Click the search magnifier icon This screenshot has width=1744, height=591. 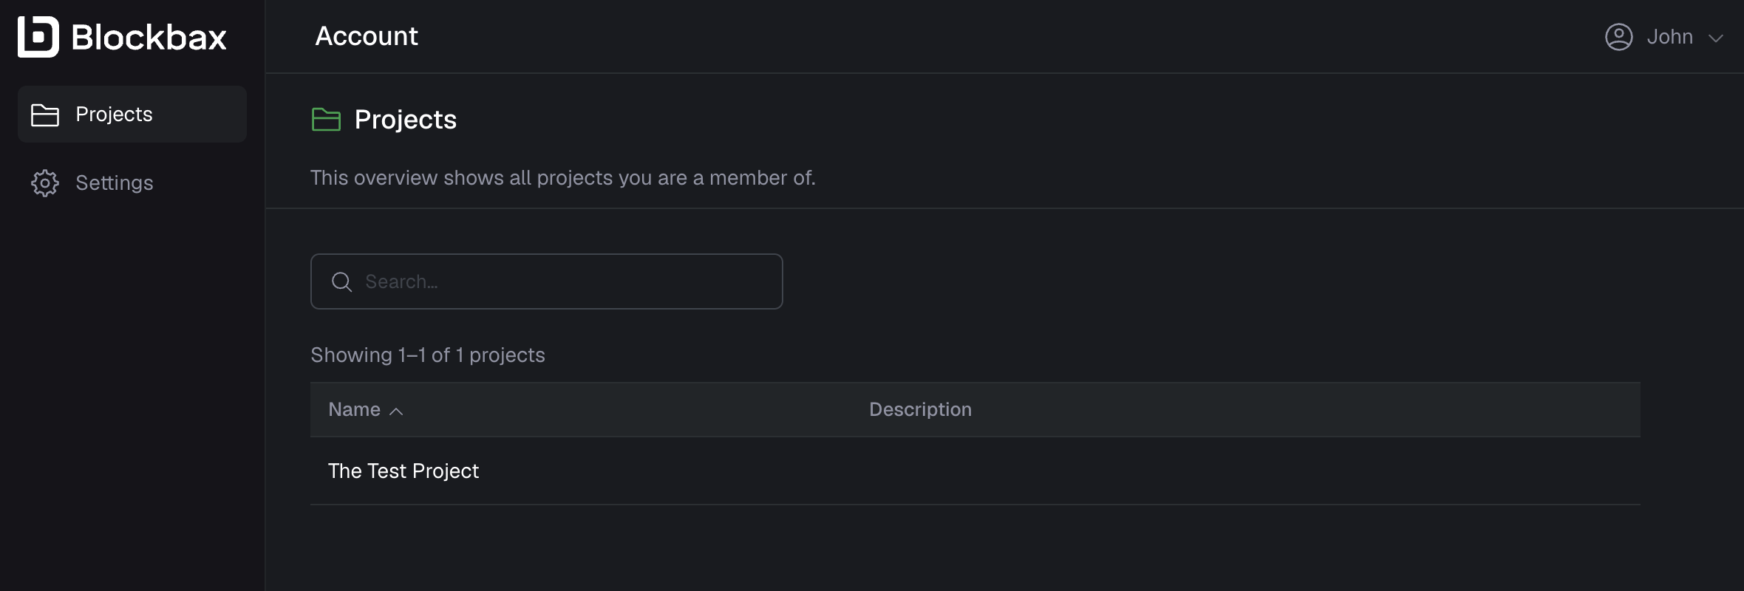click(341, 281)
